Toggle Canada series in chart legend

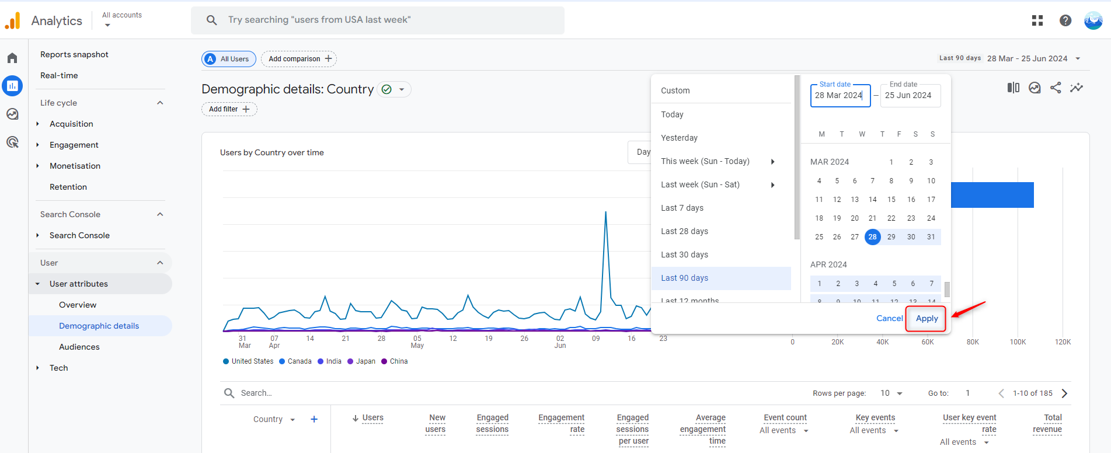pyautogui.click(x=295, y=361)
